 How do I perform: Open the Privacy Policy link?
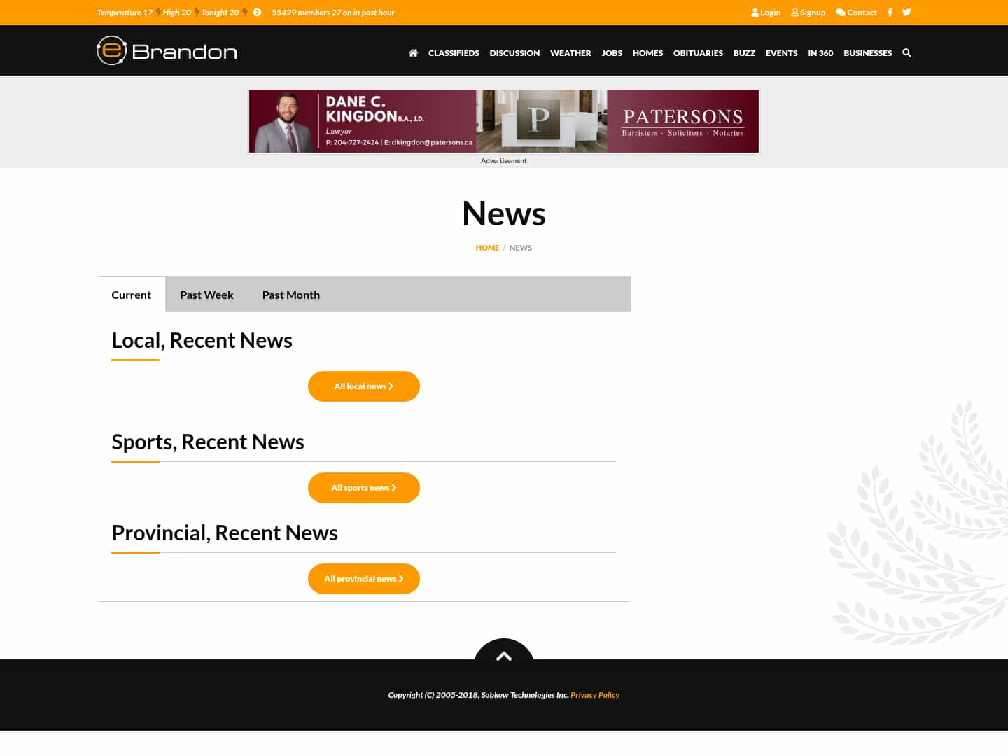(595, 695)
